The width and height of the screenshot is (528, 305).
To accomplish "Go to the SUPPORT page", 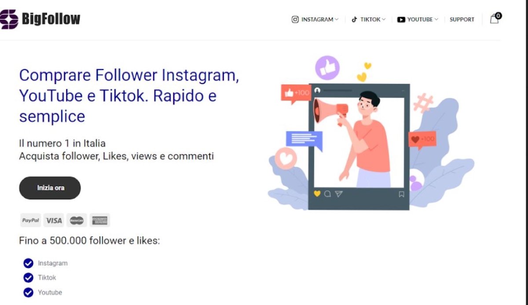I will click(462, 19).
